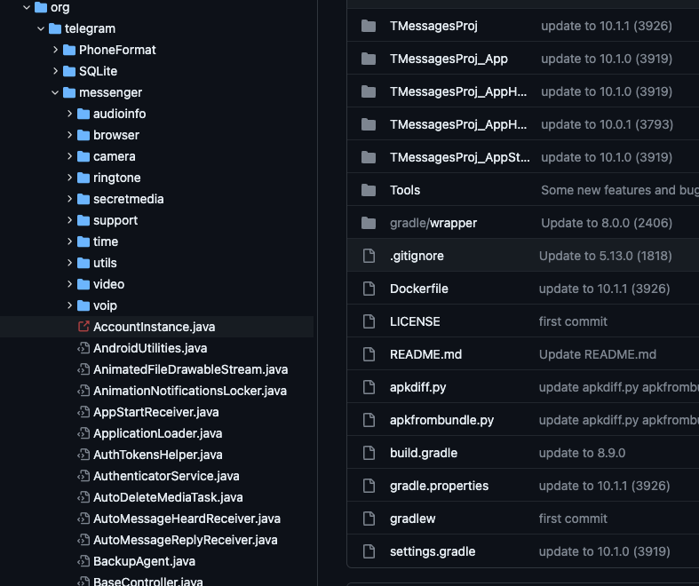Open the gradle/wrapper folder link
699x586 pixels.
(433, 223)
